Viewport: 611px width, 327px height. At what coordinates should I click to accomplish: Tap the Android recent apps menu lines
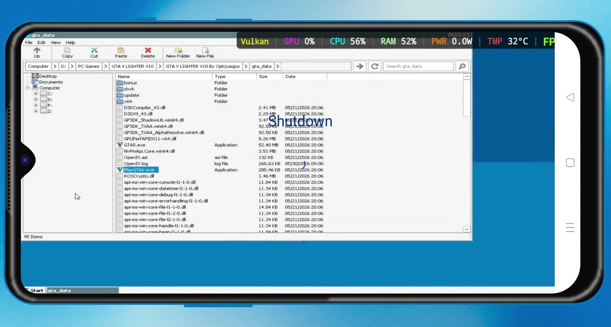570,228
